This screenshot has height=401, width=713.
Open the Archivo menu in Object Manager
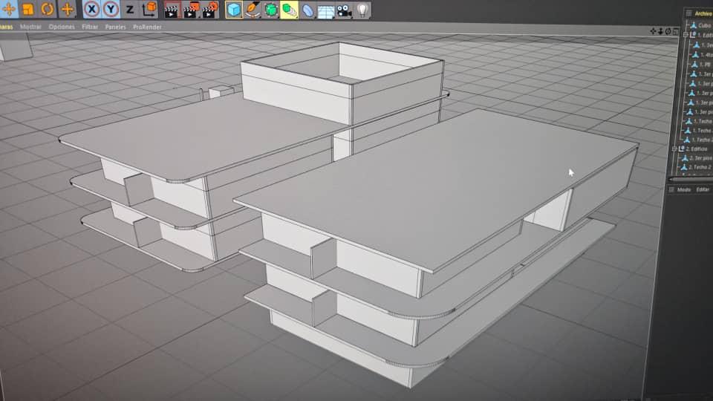(703, 13)
